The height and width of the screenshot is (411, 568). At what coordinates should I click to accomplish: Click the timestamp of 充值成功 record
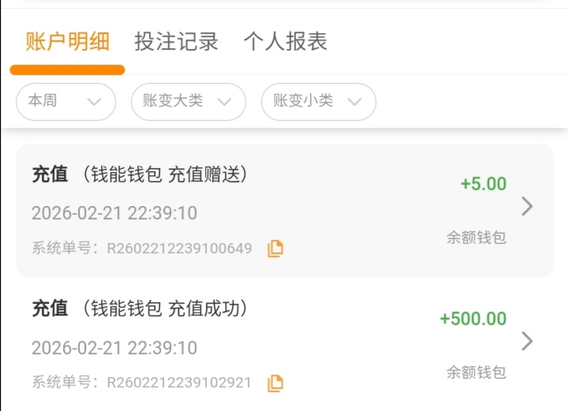(114, 348)
